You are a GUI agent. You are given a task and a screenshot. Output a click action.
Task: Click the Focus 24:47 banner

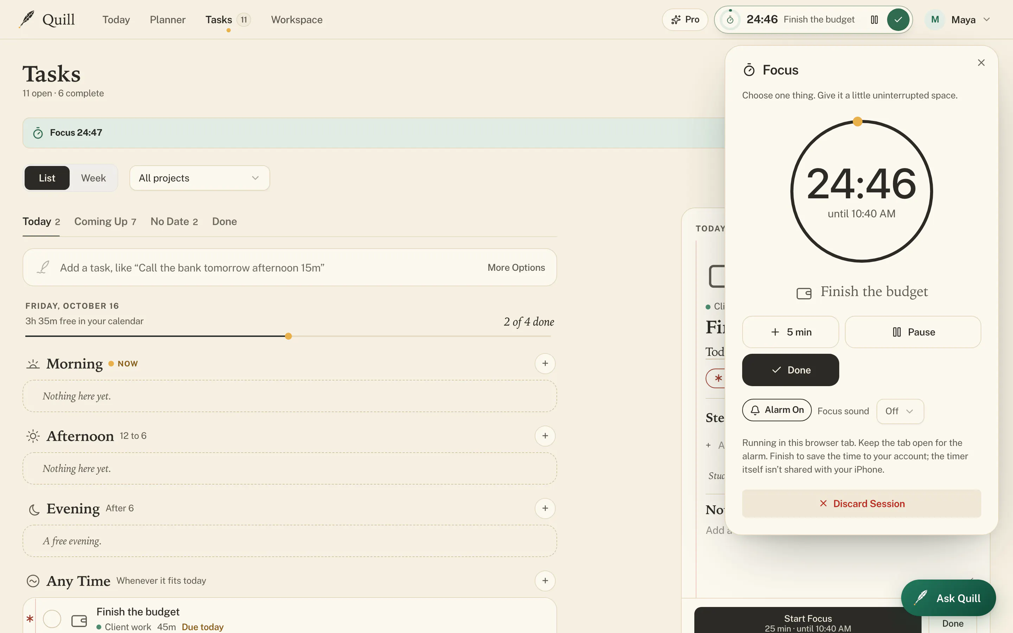(x=374, y=133)
